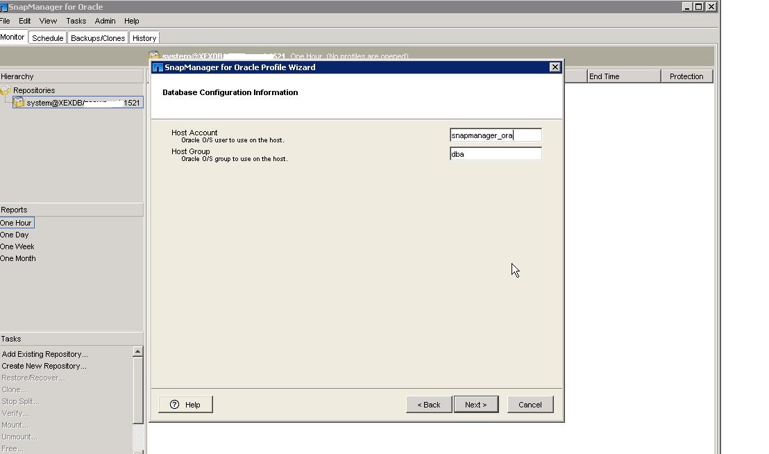Click the Unmount task entry
Viewport: 769px width, 454px height.
tap(19, 437)
